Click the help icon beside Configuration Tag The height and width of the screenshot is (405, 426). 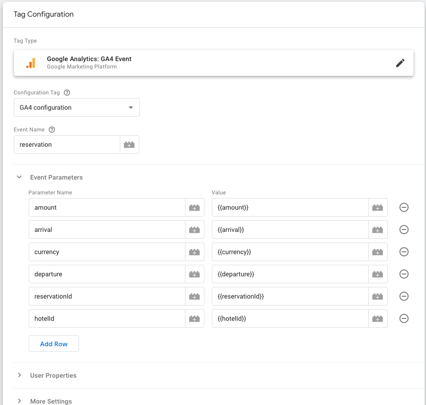[x=67, y=93]
